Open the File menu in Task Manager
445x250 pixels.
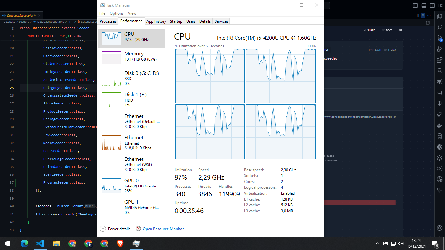pos(102,13)
